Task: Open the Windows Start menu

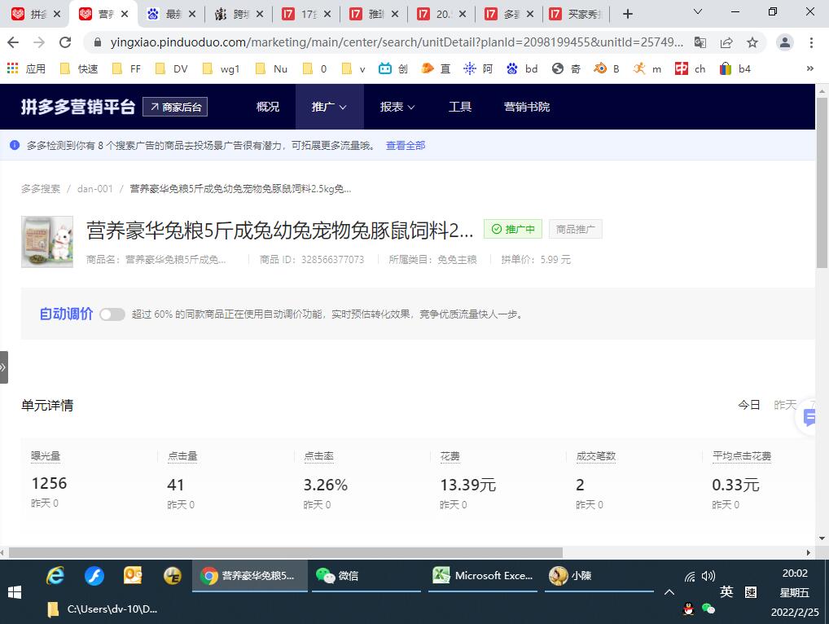Action: pos(15,591)
